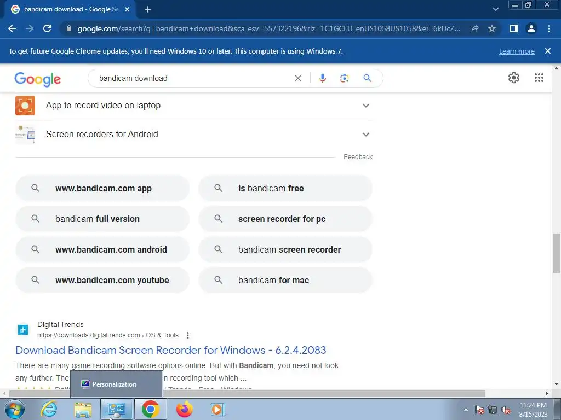Search related: www.bandicam.com android
The height and width of the screenshot is (420, 561).
pyautogui.click(x=102, y=249)
